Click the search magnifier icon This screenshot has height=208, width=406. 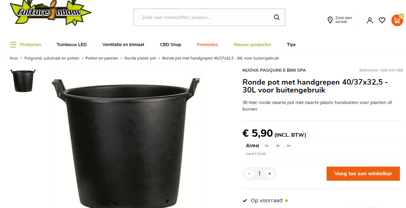pos(277,17)
